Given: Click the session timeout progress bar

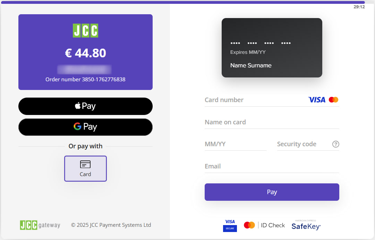Looking at the screenshot, I should click(183, 2).
